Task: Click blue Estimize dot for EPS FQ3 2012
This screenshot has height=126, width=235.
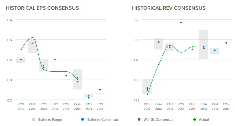Action: (x=21, y=59)
